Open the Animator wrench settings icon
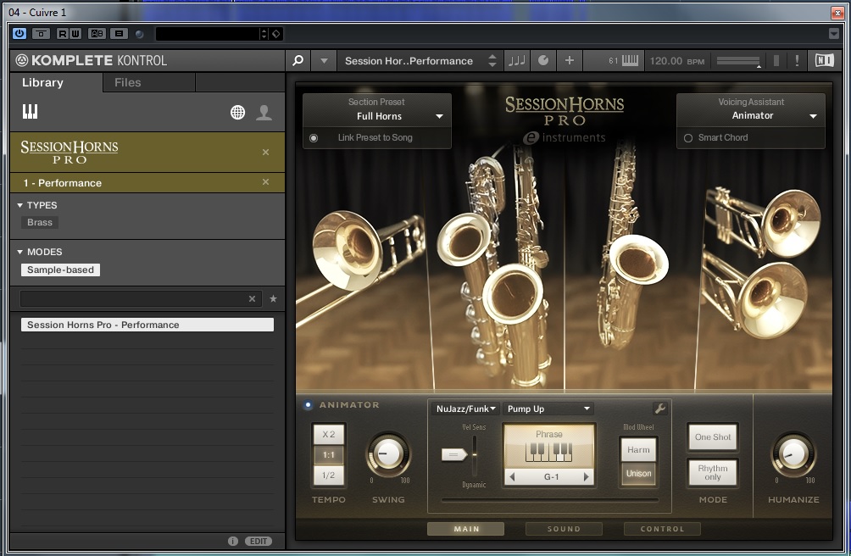Screen dimensions: 851x556 pyautogui.click(x=660, y=409)
